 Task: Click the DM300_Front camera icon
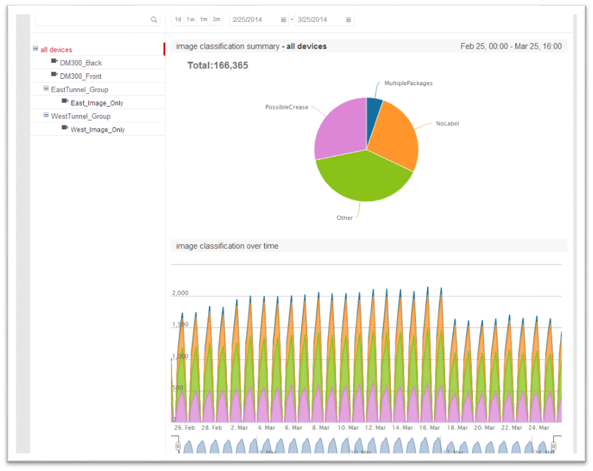tap(55, 75)
